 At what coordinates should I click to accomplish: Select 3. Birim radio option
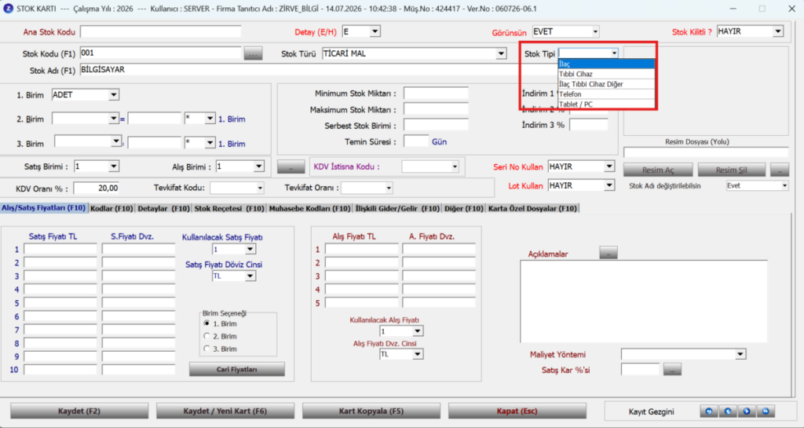(x=206, y=349)
